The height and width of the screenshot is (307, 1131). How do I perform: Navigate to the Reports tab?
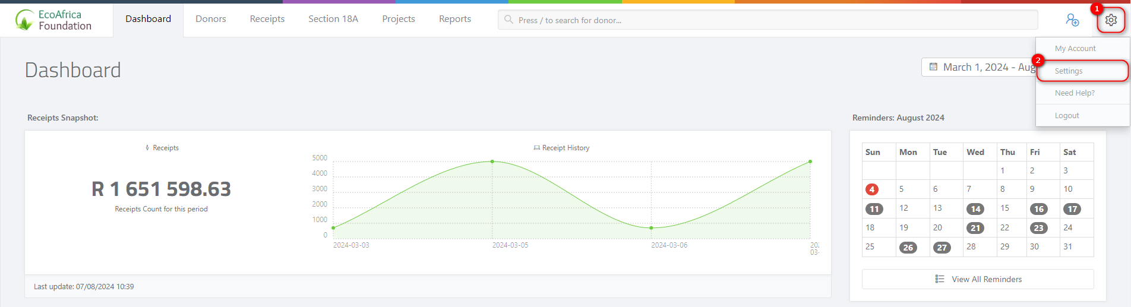(455, 19)
